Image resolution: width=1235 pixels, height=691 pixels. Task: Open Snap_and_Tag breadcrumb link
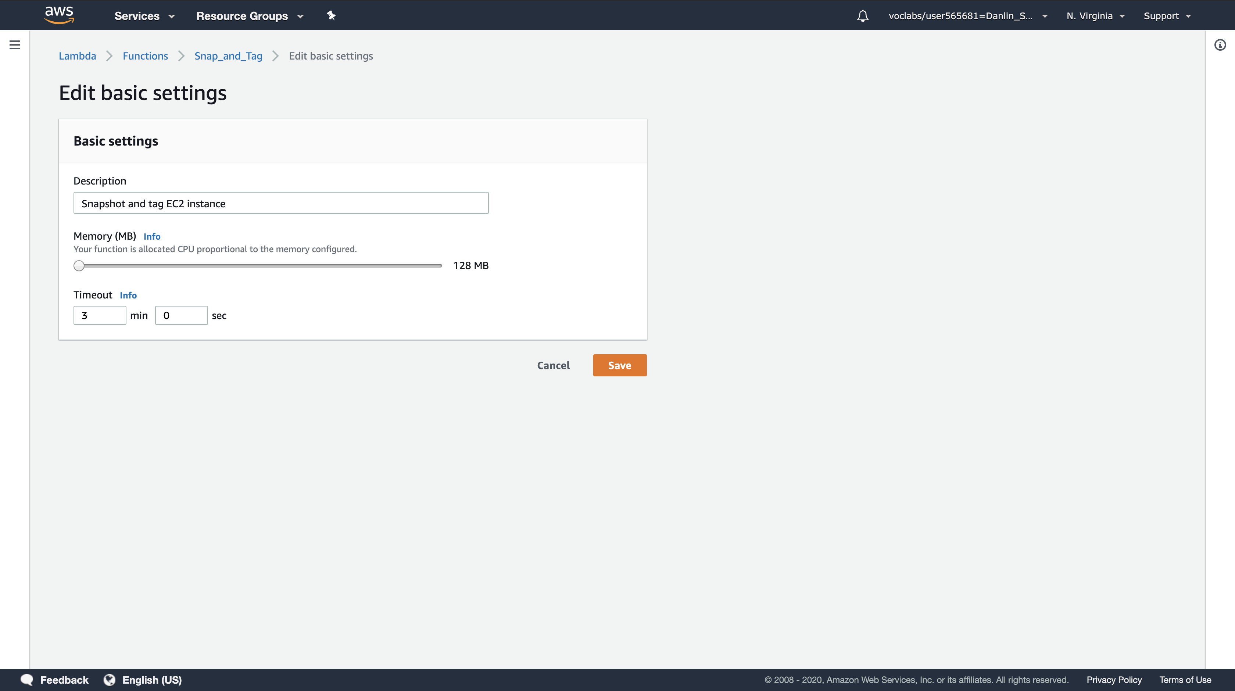coord(228,56)
